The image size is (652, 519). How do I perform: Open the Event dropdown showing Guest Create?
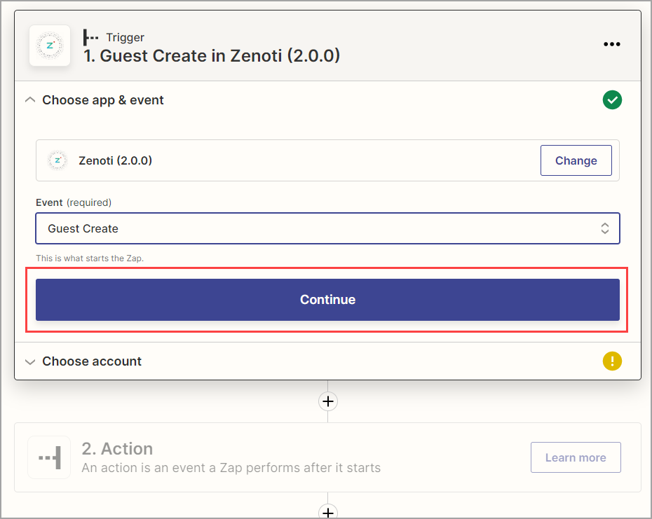point(327,228)
